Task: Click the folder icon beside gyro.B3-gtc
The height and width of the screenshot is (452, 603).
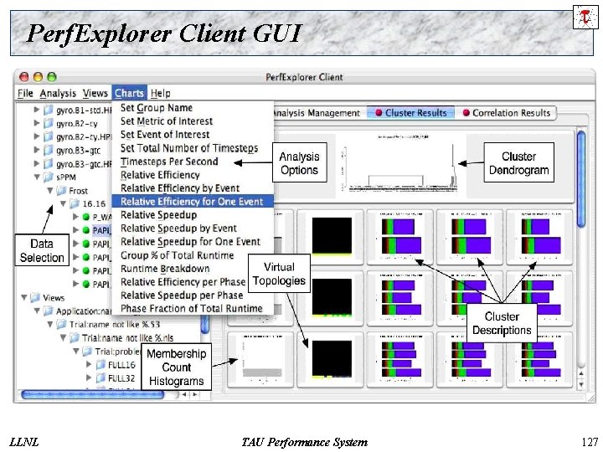Action: (48, 151)
